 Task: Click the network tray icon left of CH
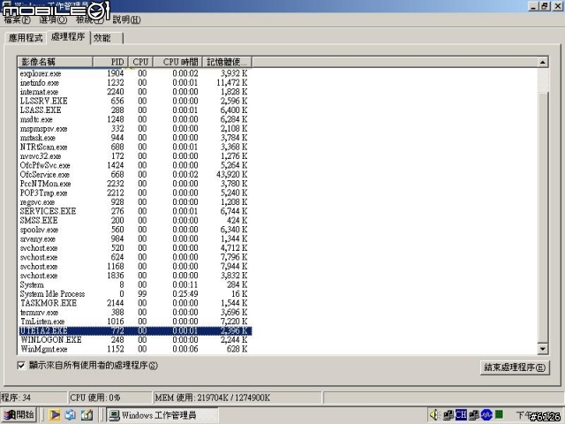point(448,415)
